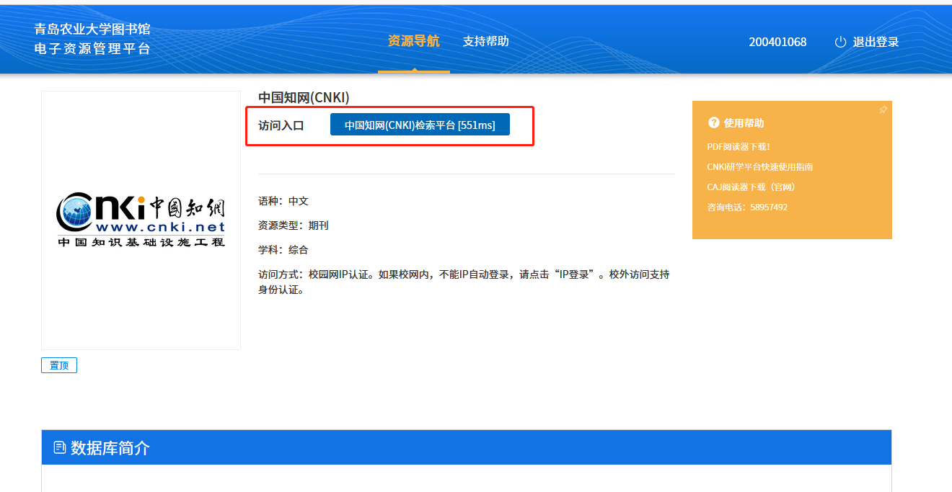952x492 pixels.
Task: Click the 数据库简介 section header
Action: point(467,447)
